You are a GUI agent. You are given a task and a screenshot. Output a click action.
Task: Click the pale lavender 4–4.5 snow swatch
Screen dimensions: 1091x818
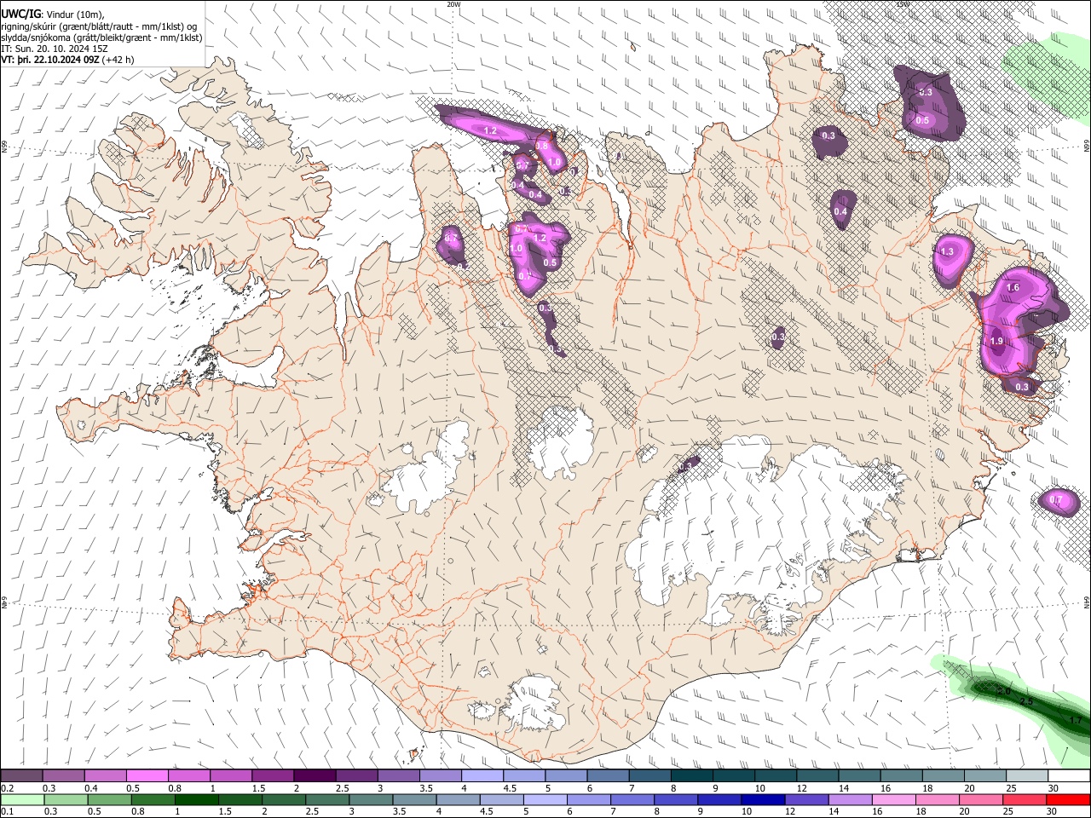coord(482,776)
